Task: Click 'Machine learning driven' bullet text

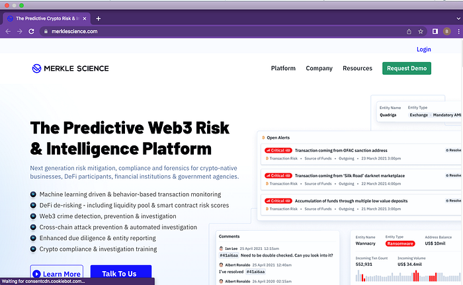Action: (x=130, y=194)
